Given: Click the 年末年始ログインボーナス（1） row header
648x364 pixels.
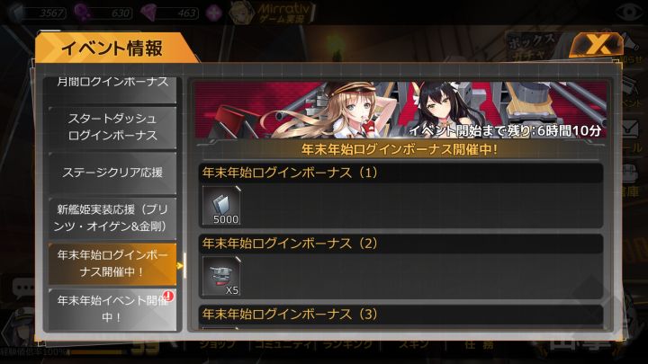Looking at the screenshot, I should (x=400, y=173).
